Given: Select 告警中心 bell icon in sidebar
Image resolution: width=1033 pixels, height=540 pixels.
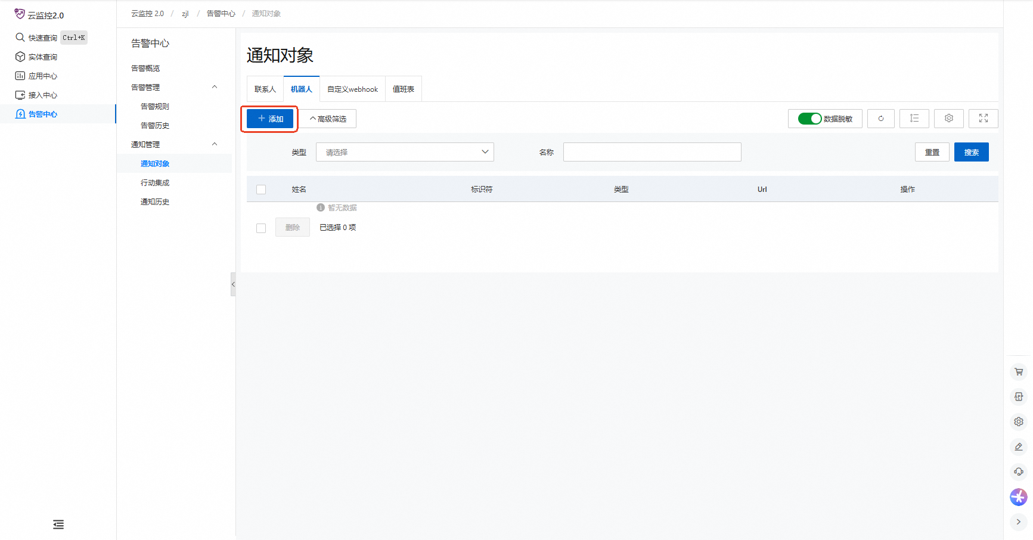Looking at the screenshot, I should [20, 114].
